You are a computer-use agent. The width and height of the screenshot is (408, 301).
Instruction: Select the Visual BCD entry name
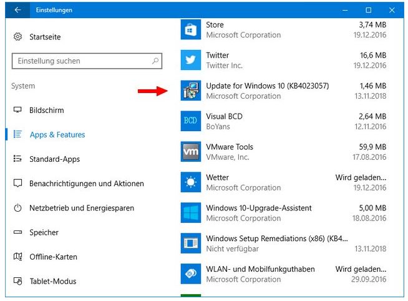coord(224,116)
